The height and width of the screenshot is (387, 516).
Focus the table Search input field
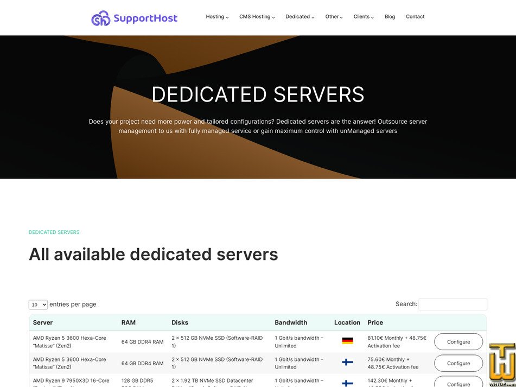point(453,304)
